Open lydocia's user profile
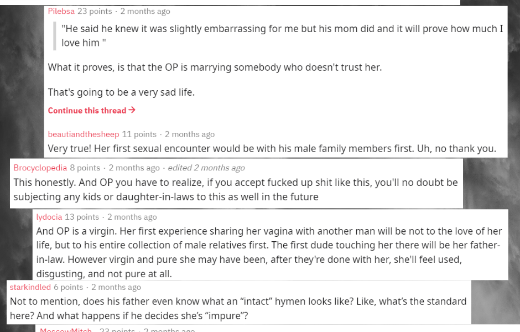 click(x=49, y=217)
